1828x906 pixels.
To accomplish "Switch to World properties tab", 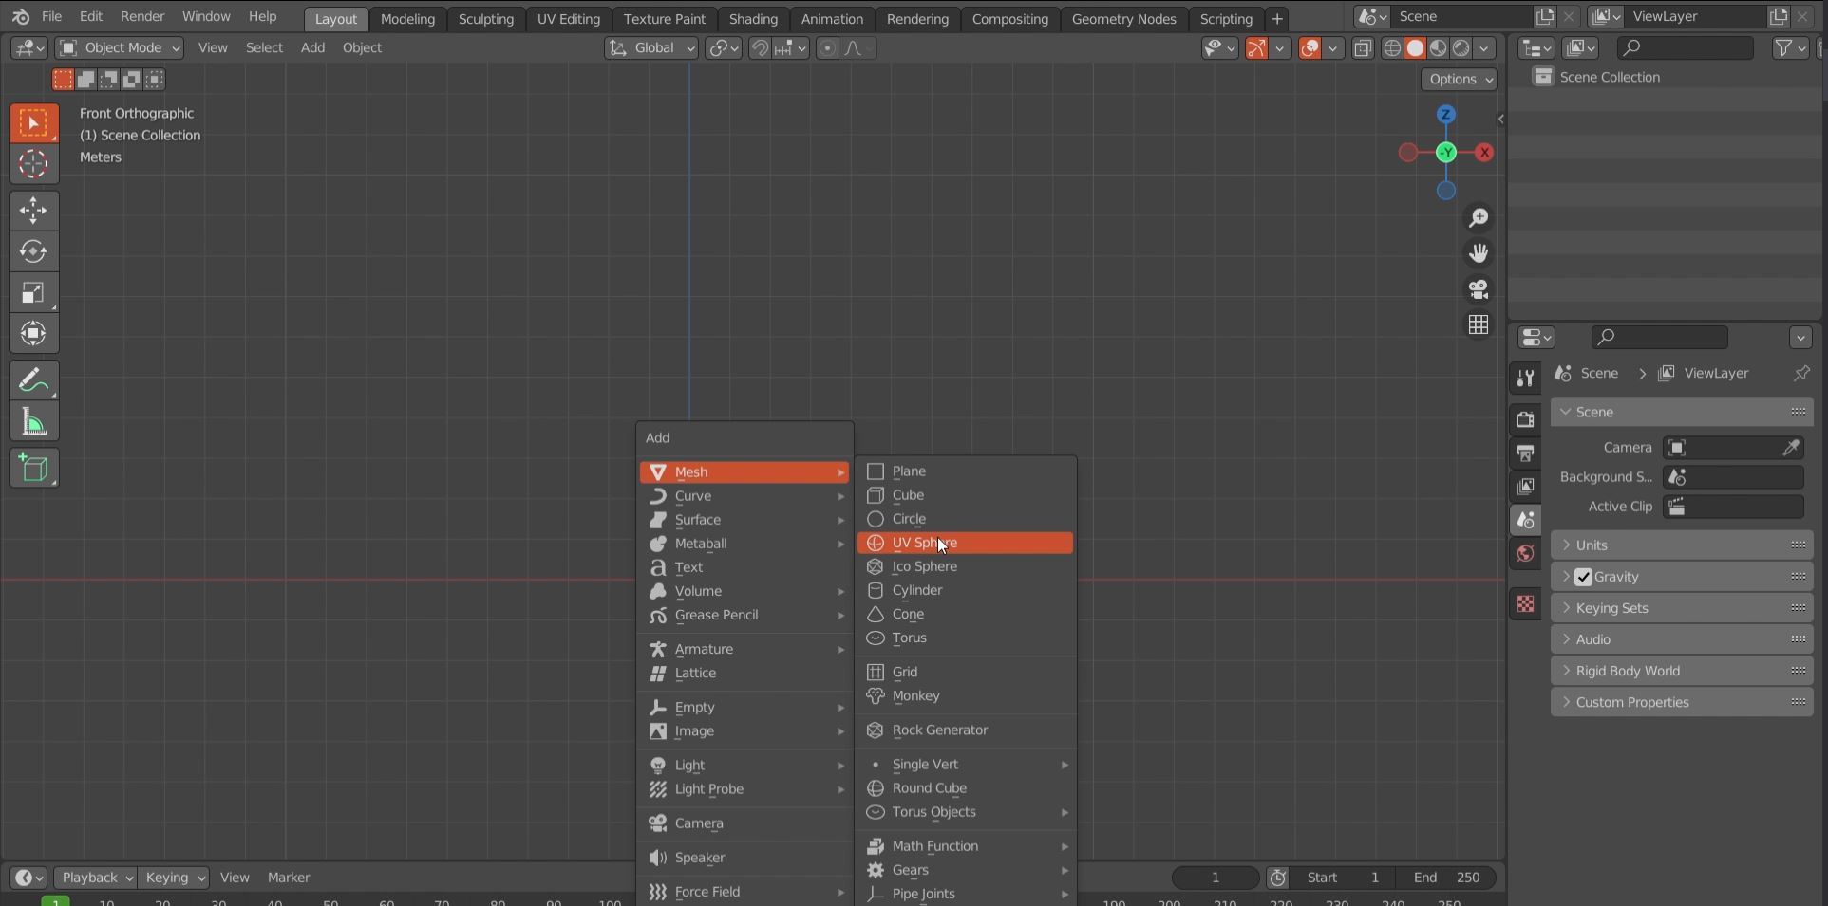I will point(1526,553).
